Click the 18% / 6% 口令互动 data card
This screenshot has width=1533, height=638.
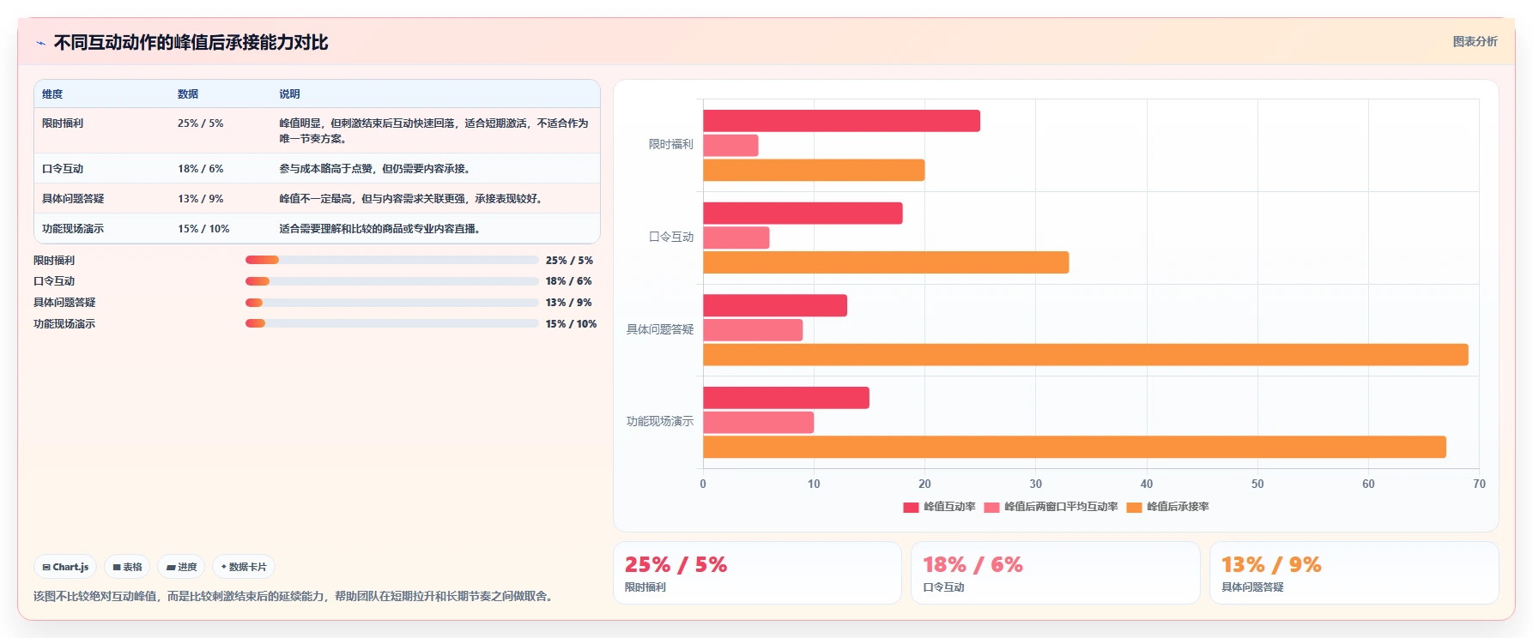[1055, 573]
